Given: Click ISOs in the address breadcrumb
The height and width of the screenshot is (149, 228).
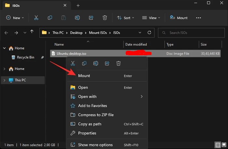Looking at the screenshot, I should (x=117, y=33).
